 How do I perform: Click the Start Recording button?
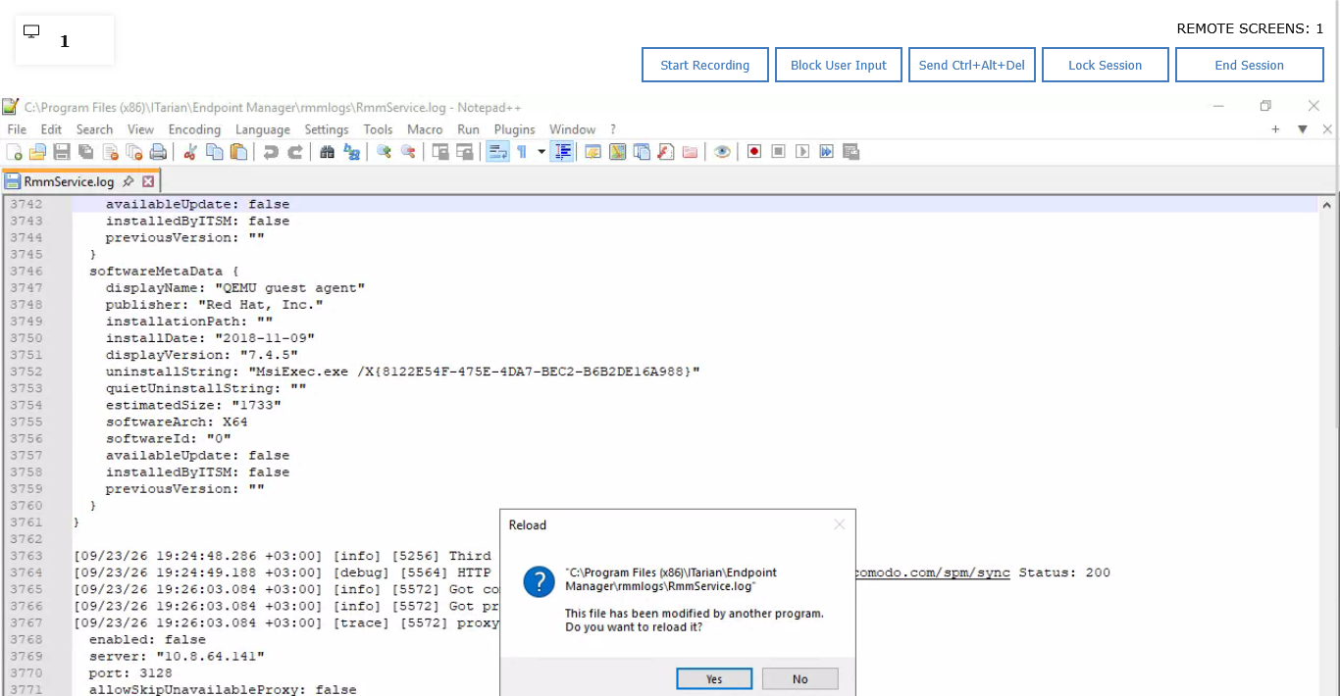(x=705, y=65)
